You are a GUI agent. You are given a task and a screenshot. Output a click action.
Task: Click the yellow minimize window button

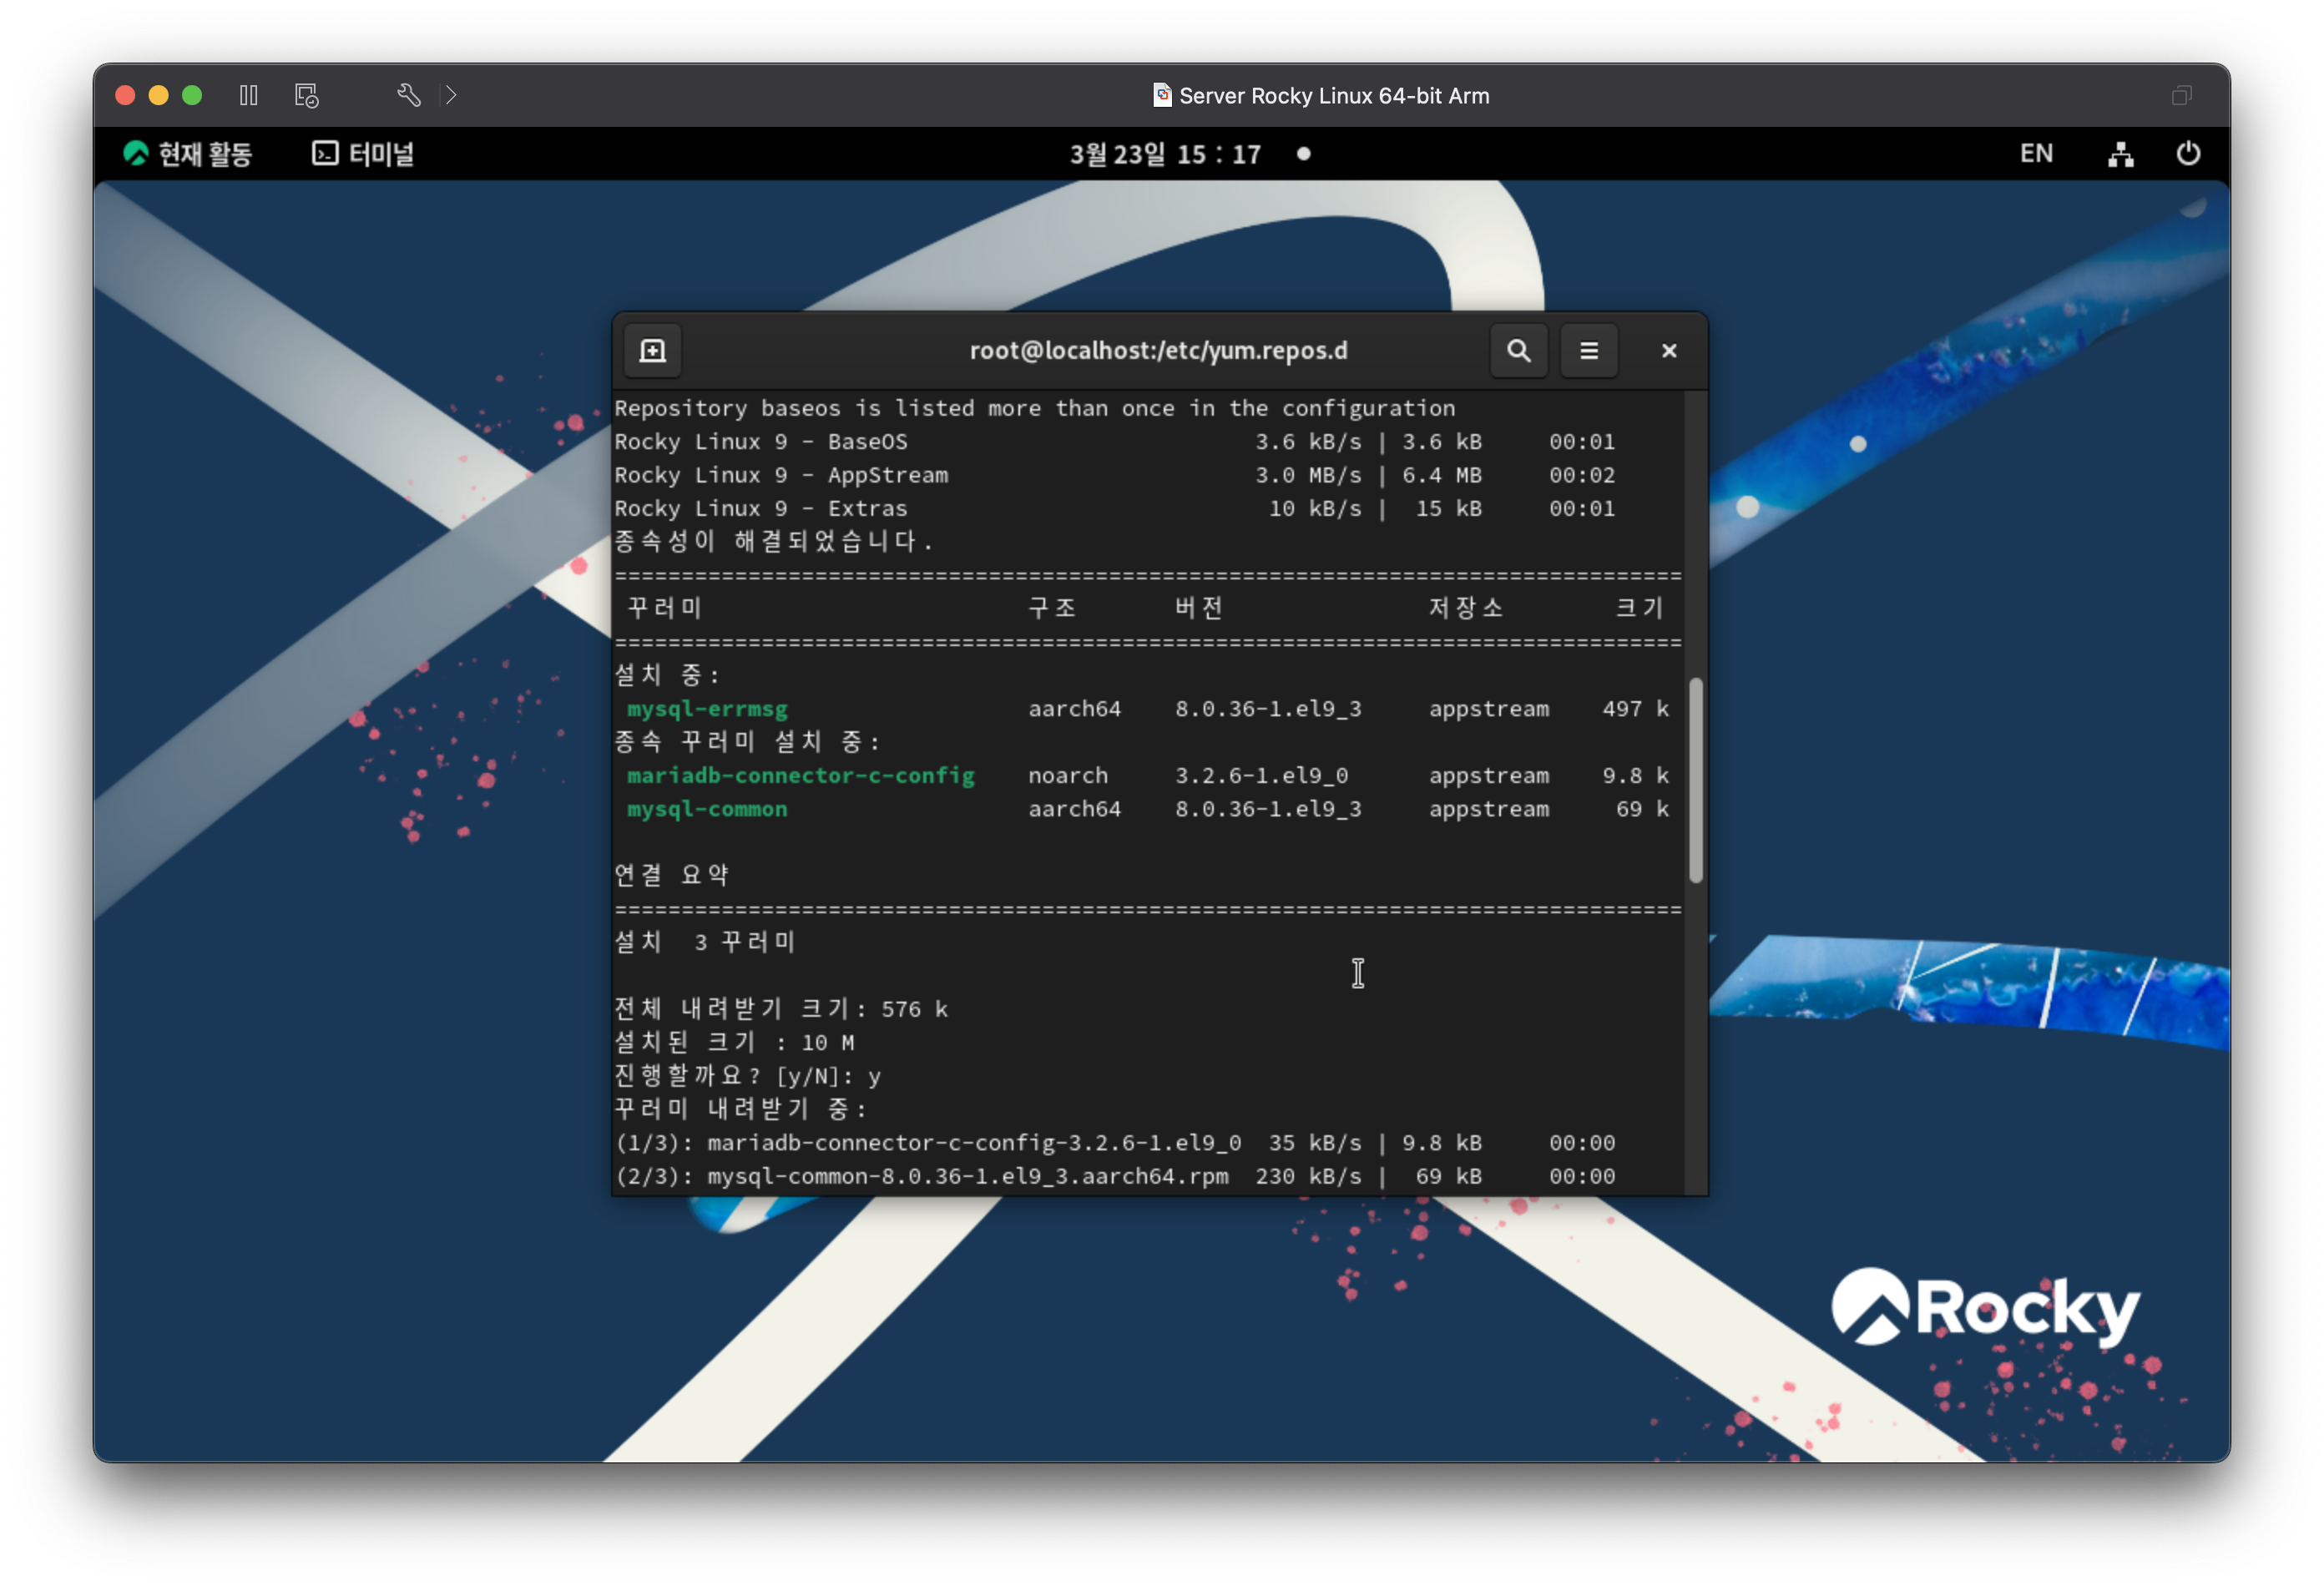point(158,95)
